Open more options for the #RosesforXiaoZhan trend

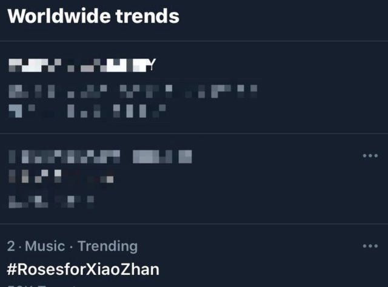click(x=369, y=246)
